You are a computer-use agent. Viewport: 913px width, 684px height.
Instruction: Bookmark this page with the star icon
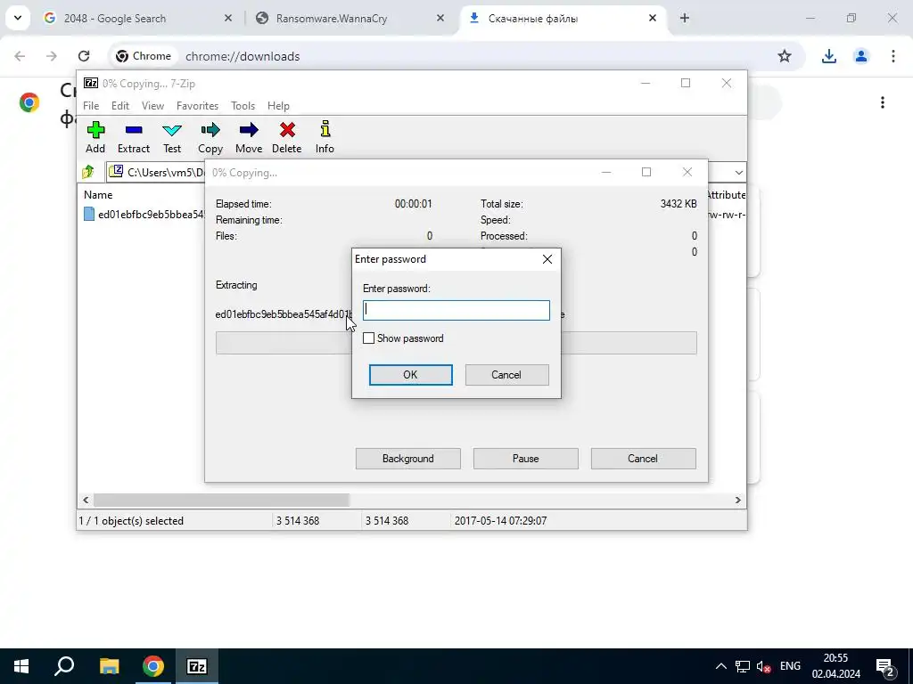point(785,56)
